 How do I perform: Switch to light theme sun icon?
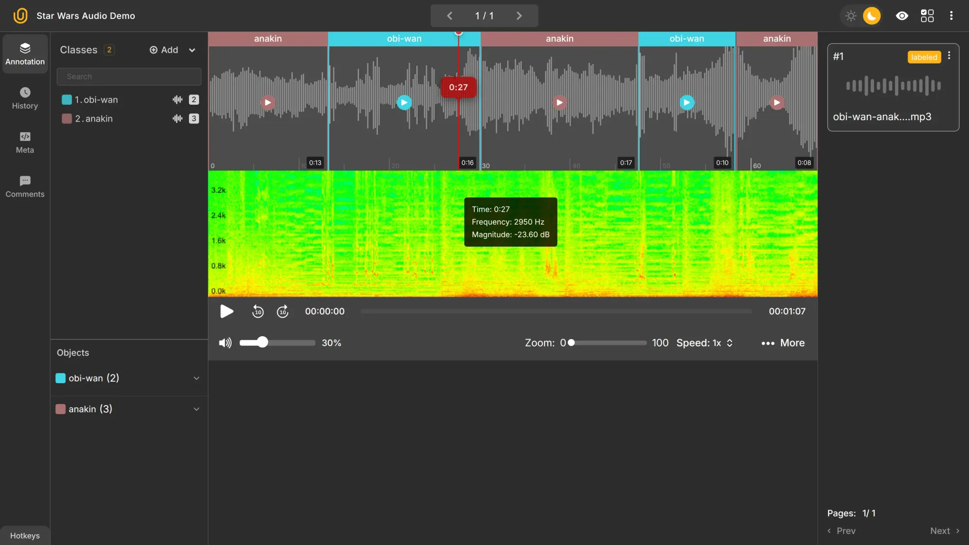click(x=851, y=16)
